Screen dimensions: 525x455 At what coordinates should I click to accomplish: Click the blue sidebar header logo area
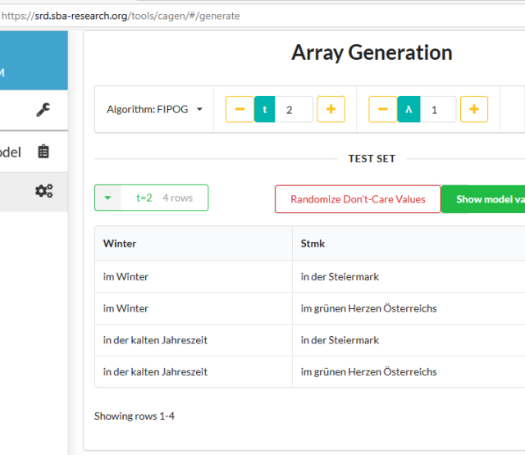click(34, 61)
